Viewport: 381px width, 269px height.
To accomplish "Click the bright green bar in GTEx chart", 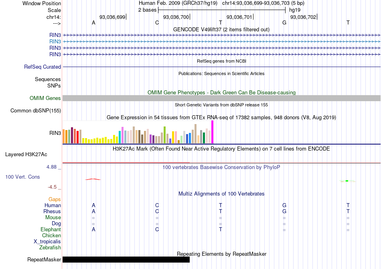I will coord(165,135).
